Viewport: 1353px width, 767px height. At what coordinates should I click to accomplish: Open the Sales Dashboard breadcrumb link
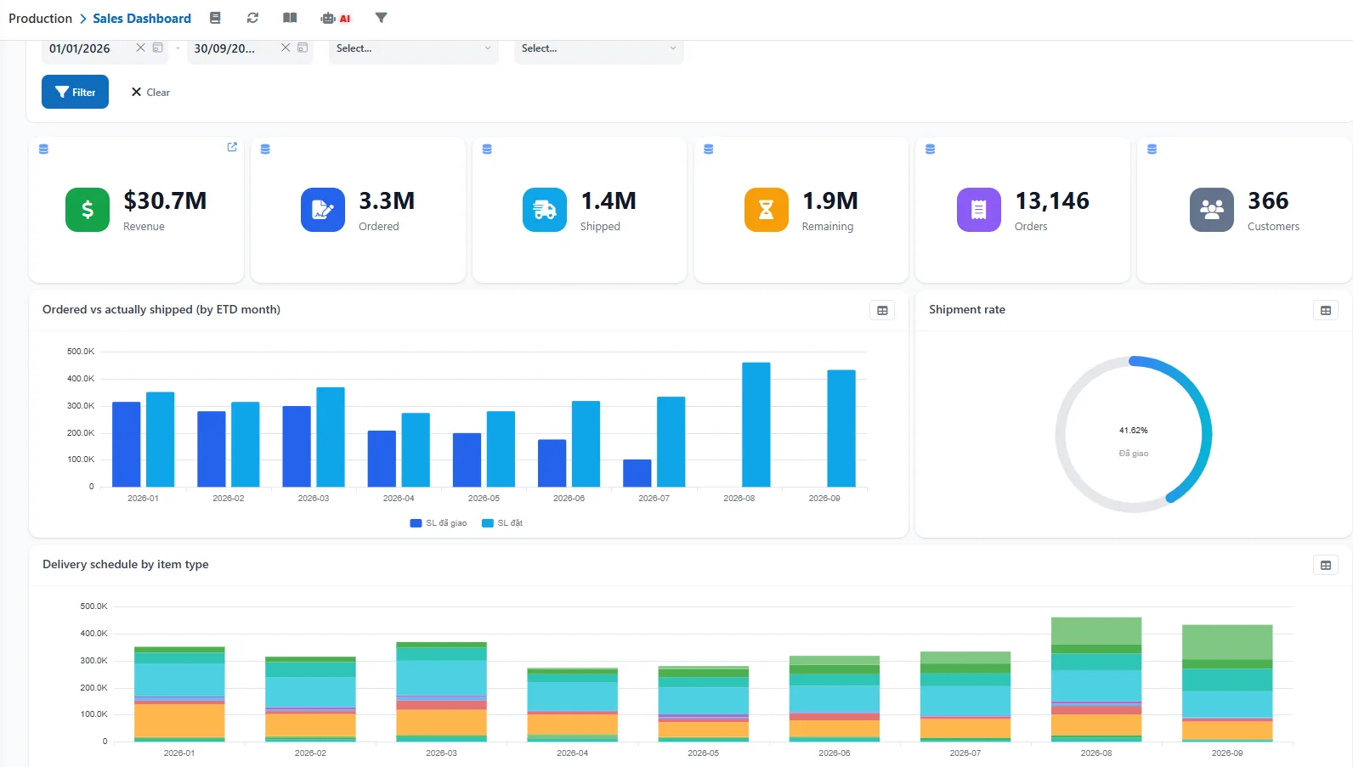pos(142,18)
